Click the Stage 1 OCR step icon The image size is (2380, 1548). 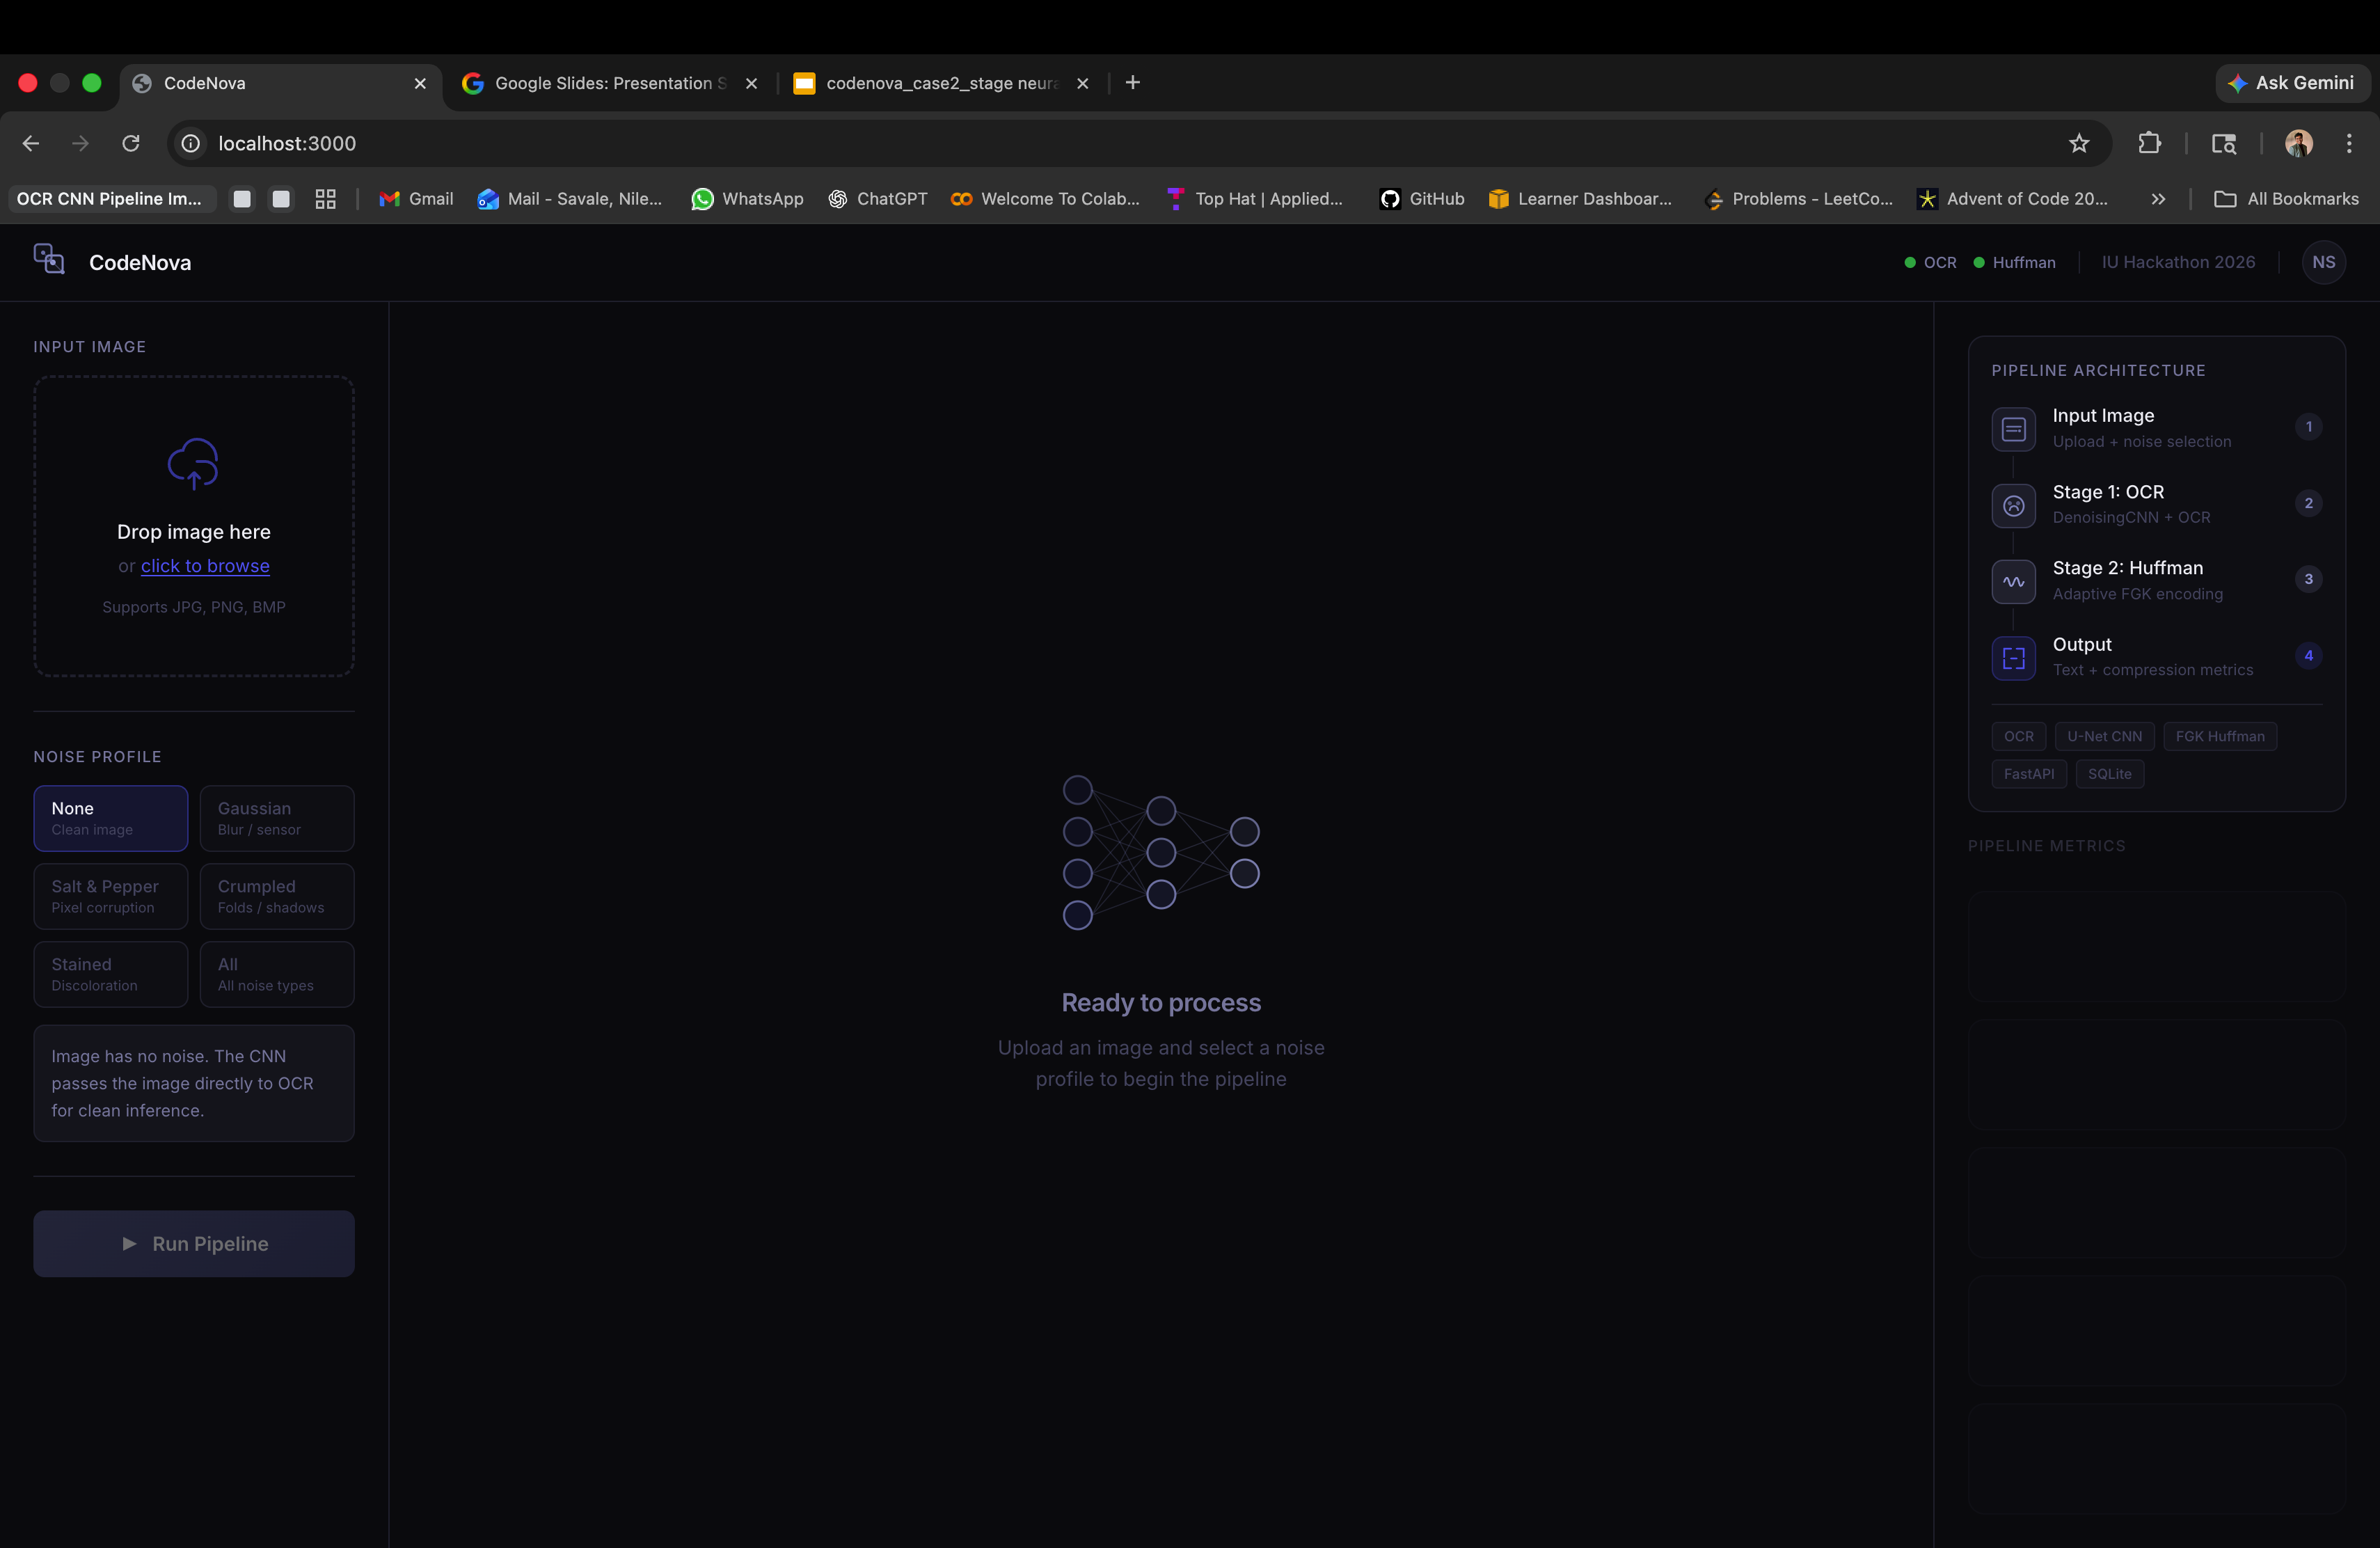pos(2013,505)
